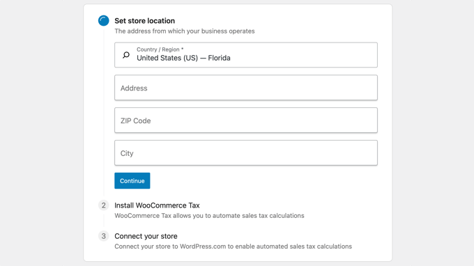This screenshot has width=474, height=266.
Task: Focus the Address input field
Action: coord(246,88)
